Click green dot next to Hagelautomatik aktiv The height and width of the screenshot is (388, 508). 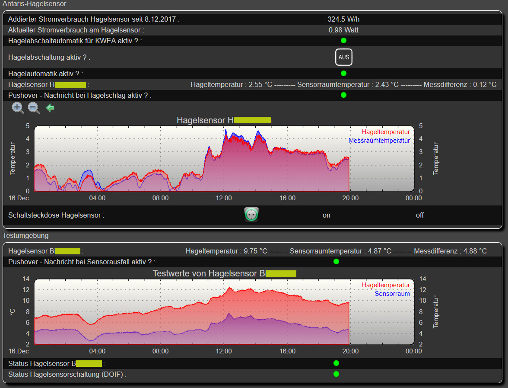(343, 74)
